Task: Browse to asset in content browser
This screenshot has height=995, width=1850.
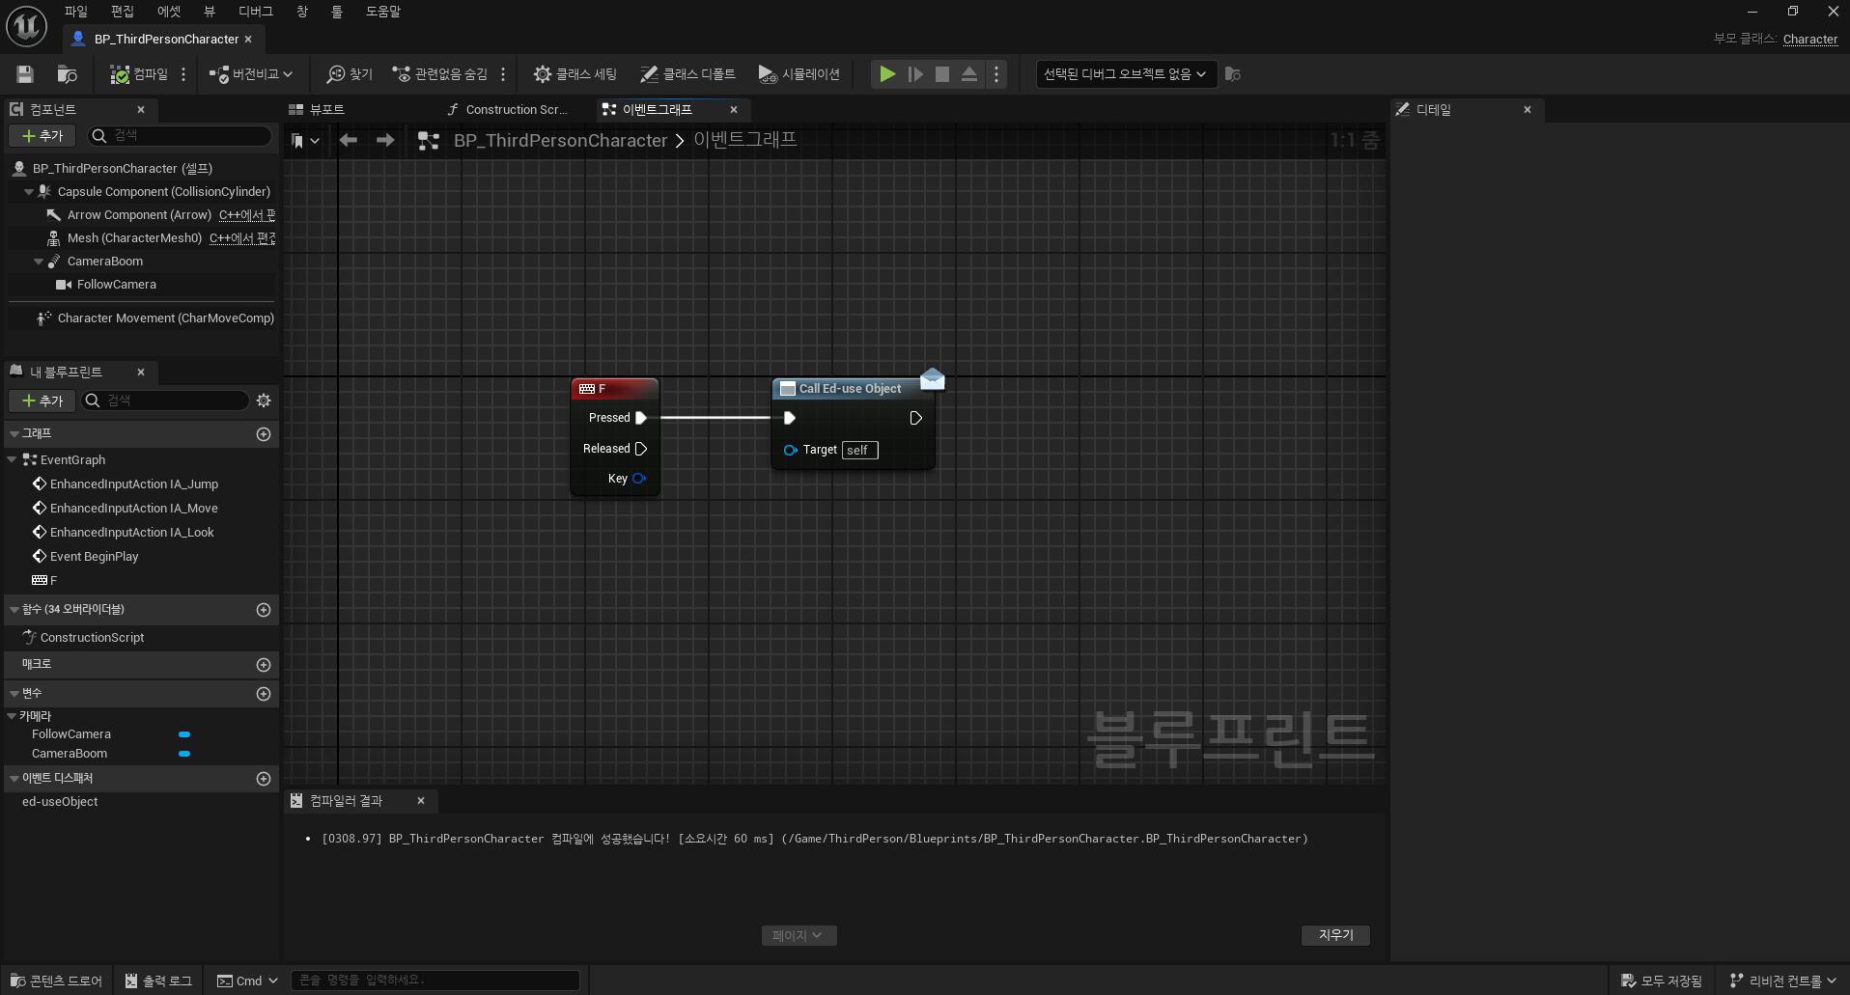Action: (67, 74)
